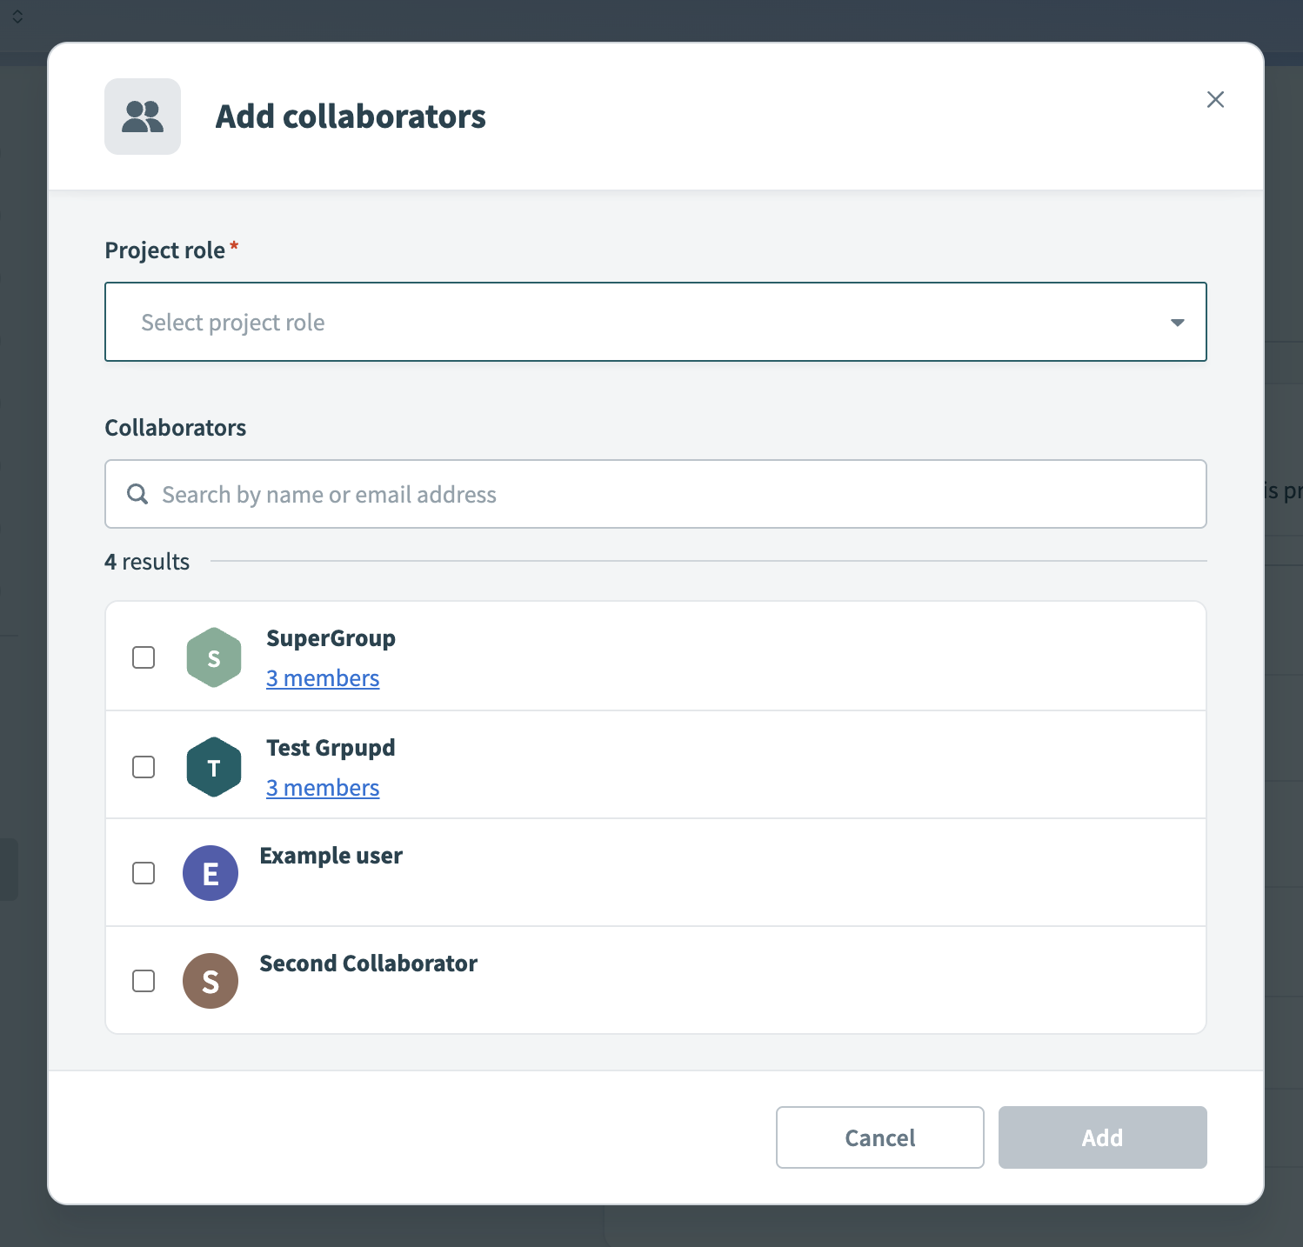Click the 4 results label
The height and width of the screenshot is (1247, 1303).
[147, 561]
